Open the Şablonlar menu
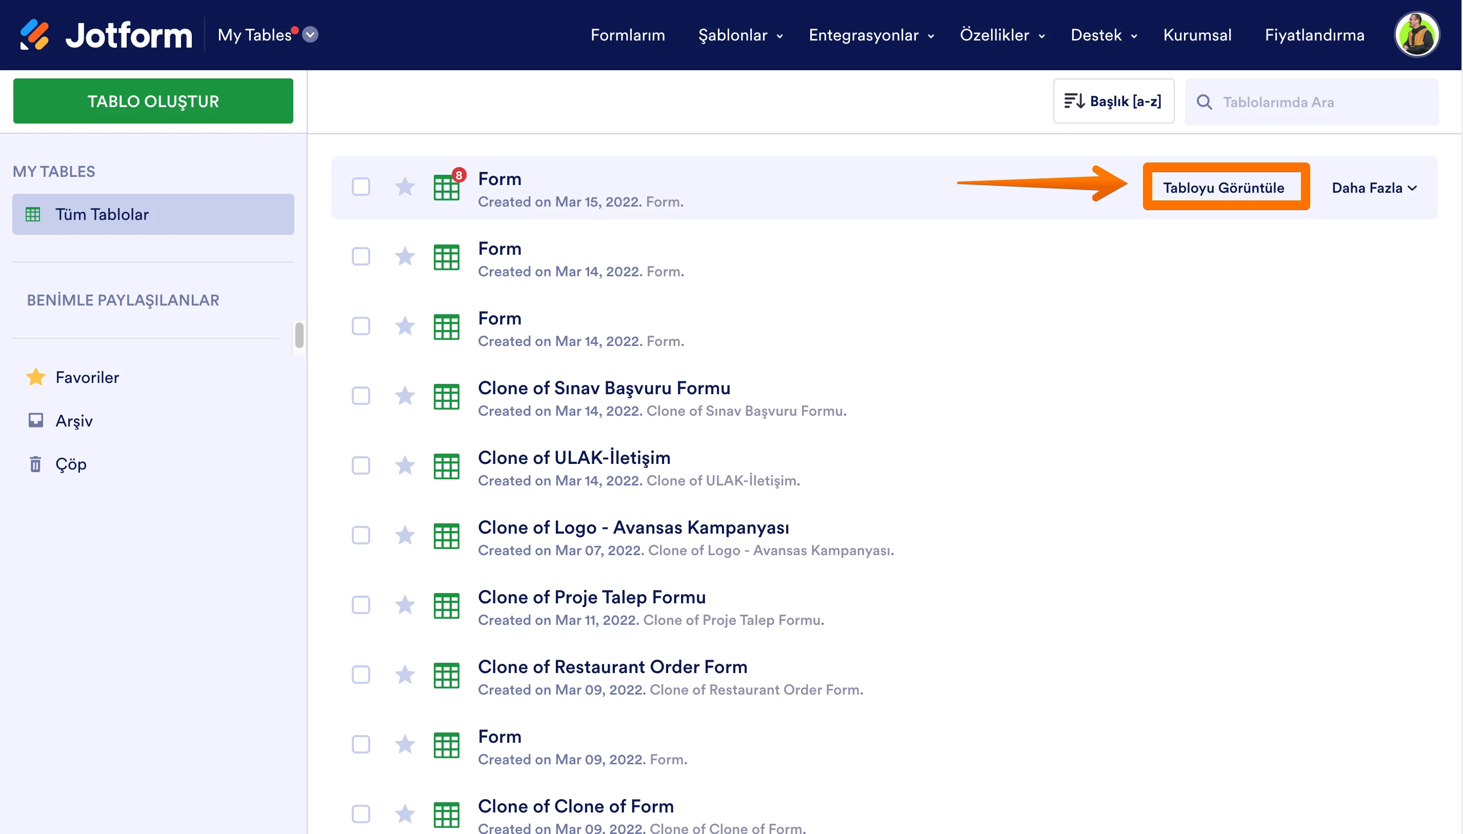The image size is (1463, 834). click(x=739, y=35)
